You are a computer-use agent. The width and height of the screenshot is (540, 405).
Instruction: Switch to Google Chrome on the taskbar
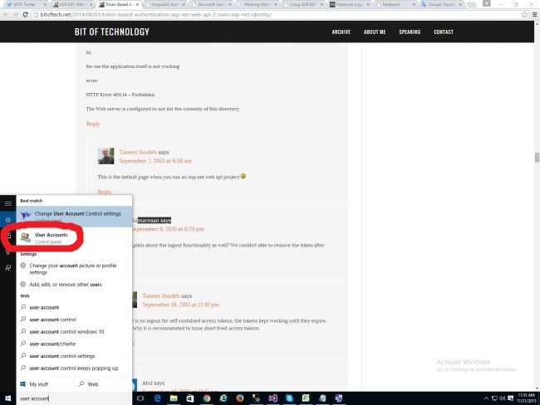point(207,398)
